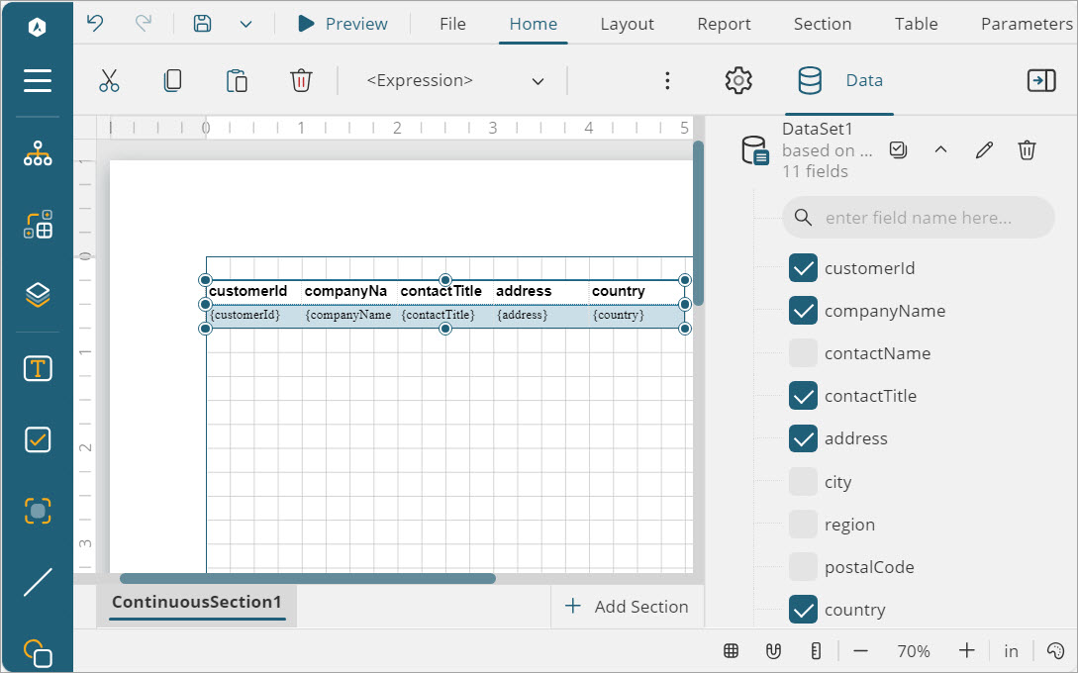This screenshot has width=1078, height=673.
Task: Check the contactName field
Action: pyautogui.click(x=803, y=353)
